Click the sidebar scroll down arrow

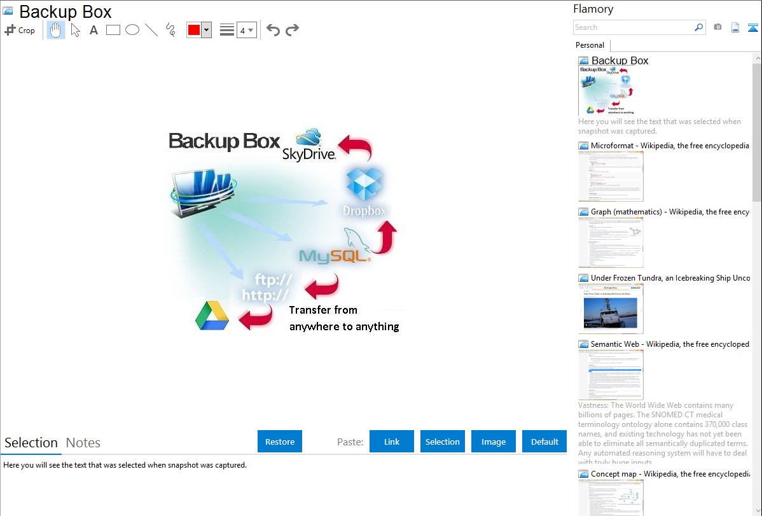click(757, 511)
